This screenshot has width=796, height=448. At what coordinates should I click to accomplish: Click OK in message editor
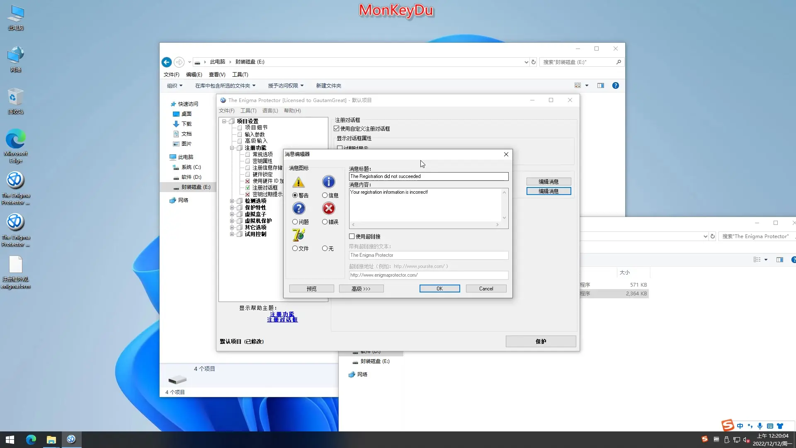[x=439, y=289]
